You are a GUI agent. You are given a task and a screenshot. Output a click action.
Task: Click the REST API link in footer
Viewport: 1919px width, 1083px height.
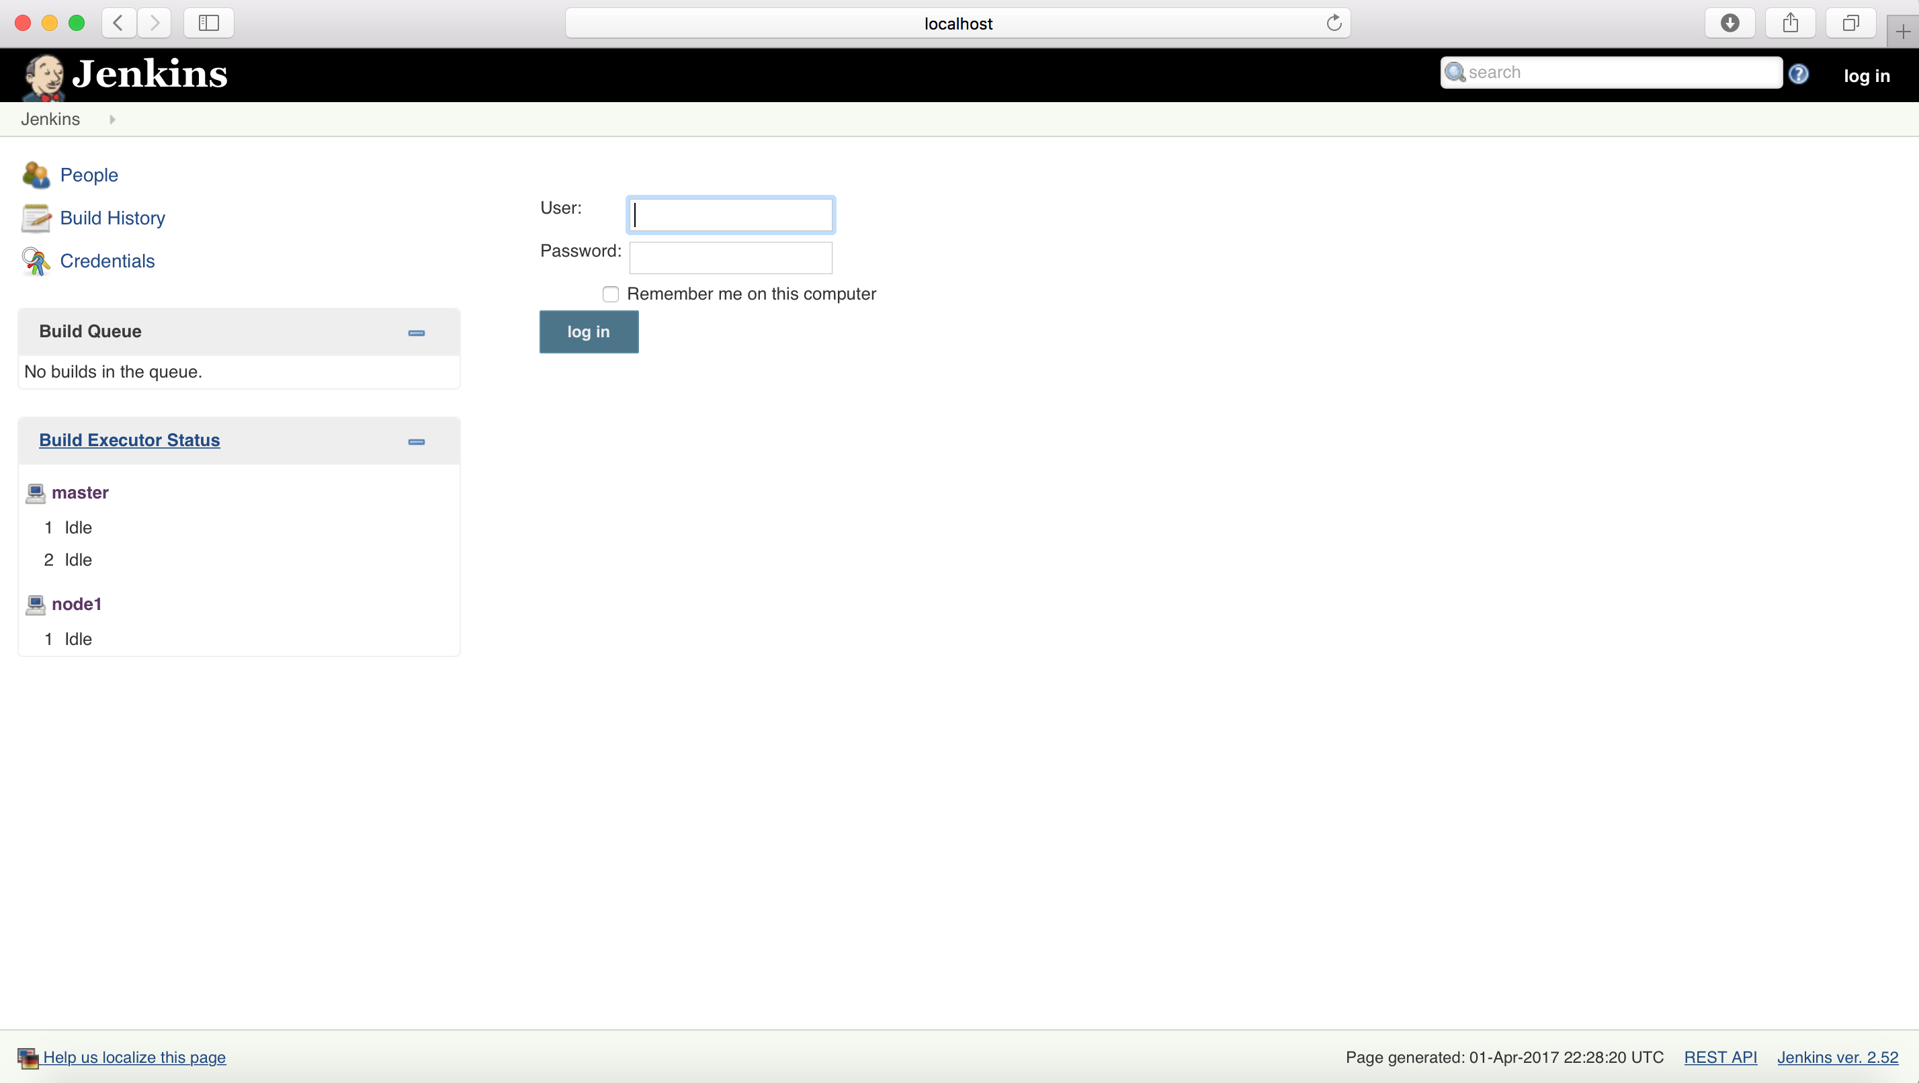(x=1720, y=1057)
